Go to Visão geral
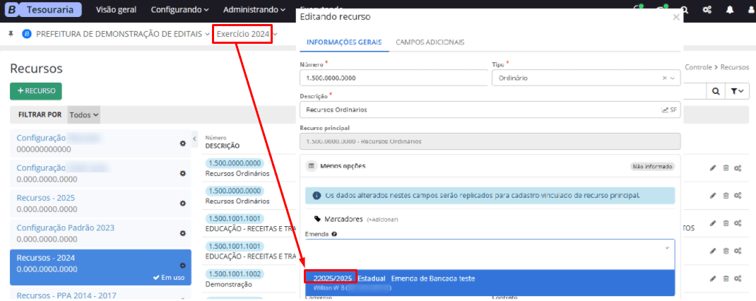 [x=116, y=10]
